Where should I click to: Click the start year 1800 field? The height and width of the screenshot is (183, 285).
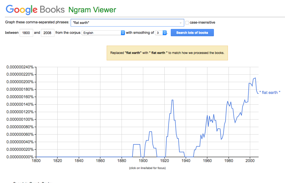[26, 33]
